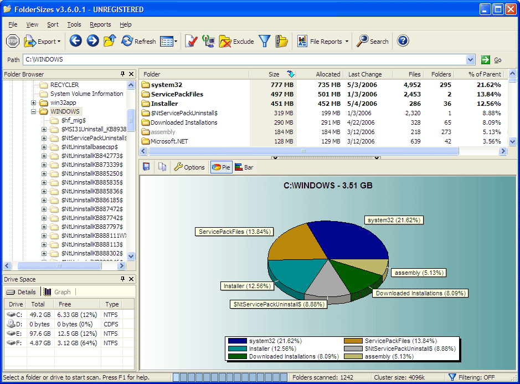Select the ServicePackFiles folder row
The image size is (520, 384).
coord(323,94)
